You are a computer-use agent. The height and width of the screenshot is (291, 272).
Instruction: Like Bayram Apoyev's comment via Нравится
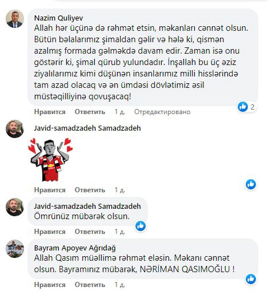50,285
